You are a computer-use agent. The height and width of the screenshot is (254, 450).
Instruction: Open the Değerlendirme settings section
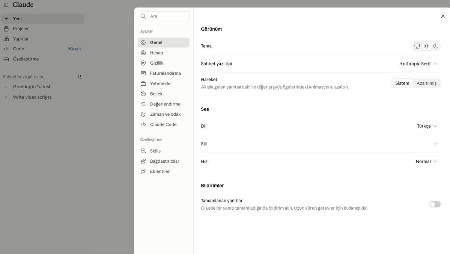(164, 104)
